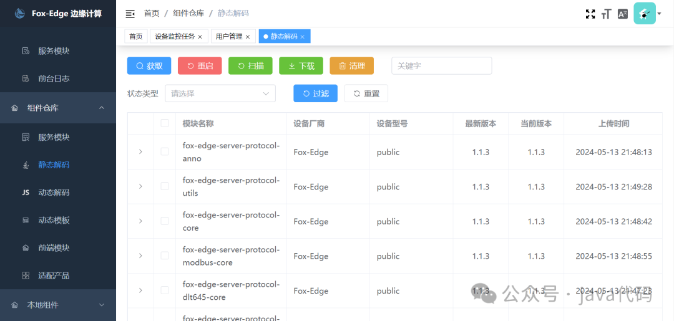Click the user avatar image

[x=644, y=14]
